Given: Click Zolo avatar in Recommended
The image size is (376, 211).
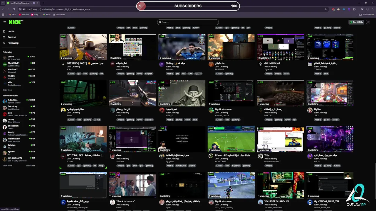Looking at the screenshot, I should (5, 114).
